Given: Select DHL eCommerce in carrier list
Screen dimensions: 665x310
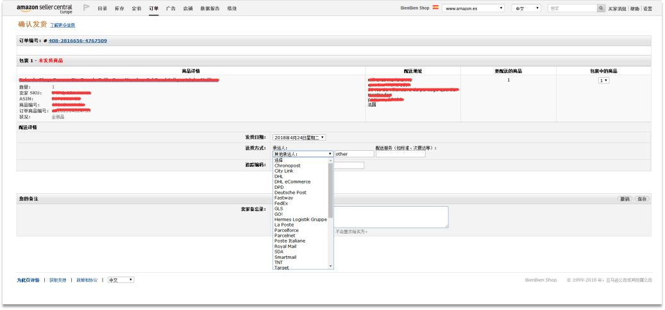Looking at the screenshot, I should click(292, 182).
